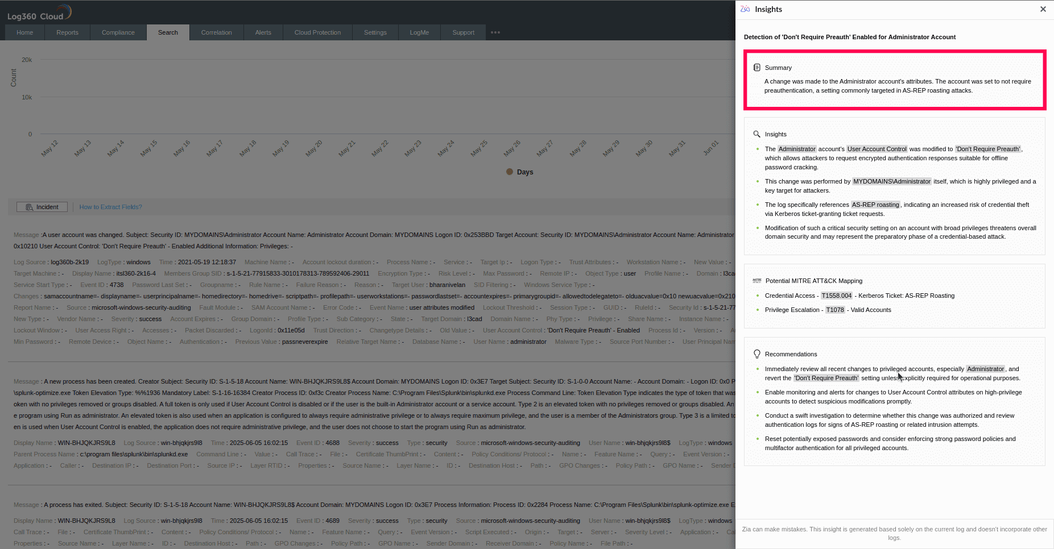Open the Alerts tab
Viewport: 1054px width, 549px height.
pos(263,32)
